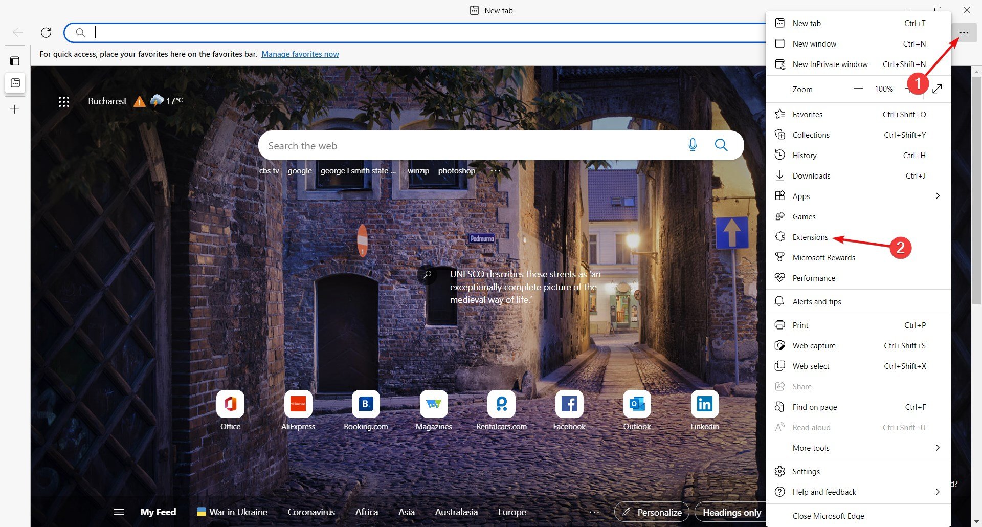Select the Coronavirus feed tab
Viewport: 982px width, 527px height.
click(311, 512)
